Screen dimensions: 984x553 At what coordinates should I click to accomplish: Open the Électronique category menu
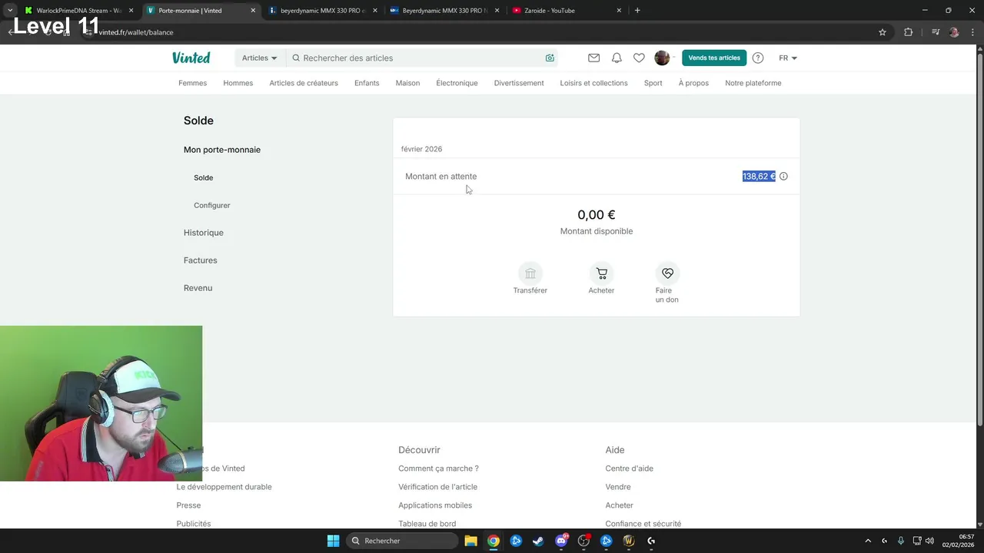tap(457, 83)
